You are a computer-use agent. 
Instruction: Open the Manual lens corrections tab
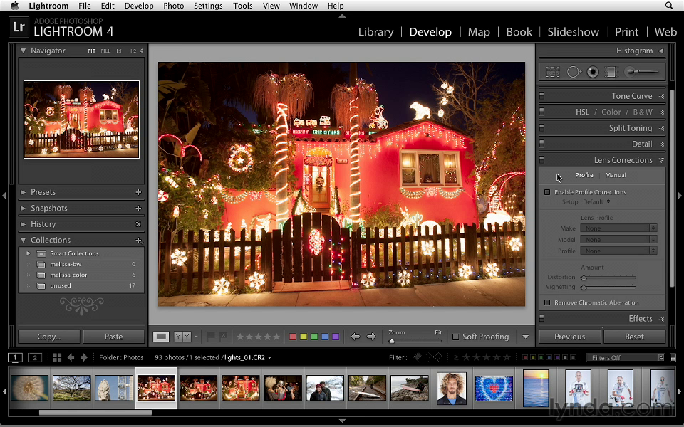pos(615,175)
